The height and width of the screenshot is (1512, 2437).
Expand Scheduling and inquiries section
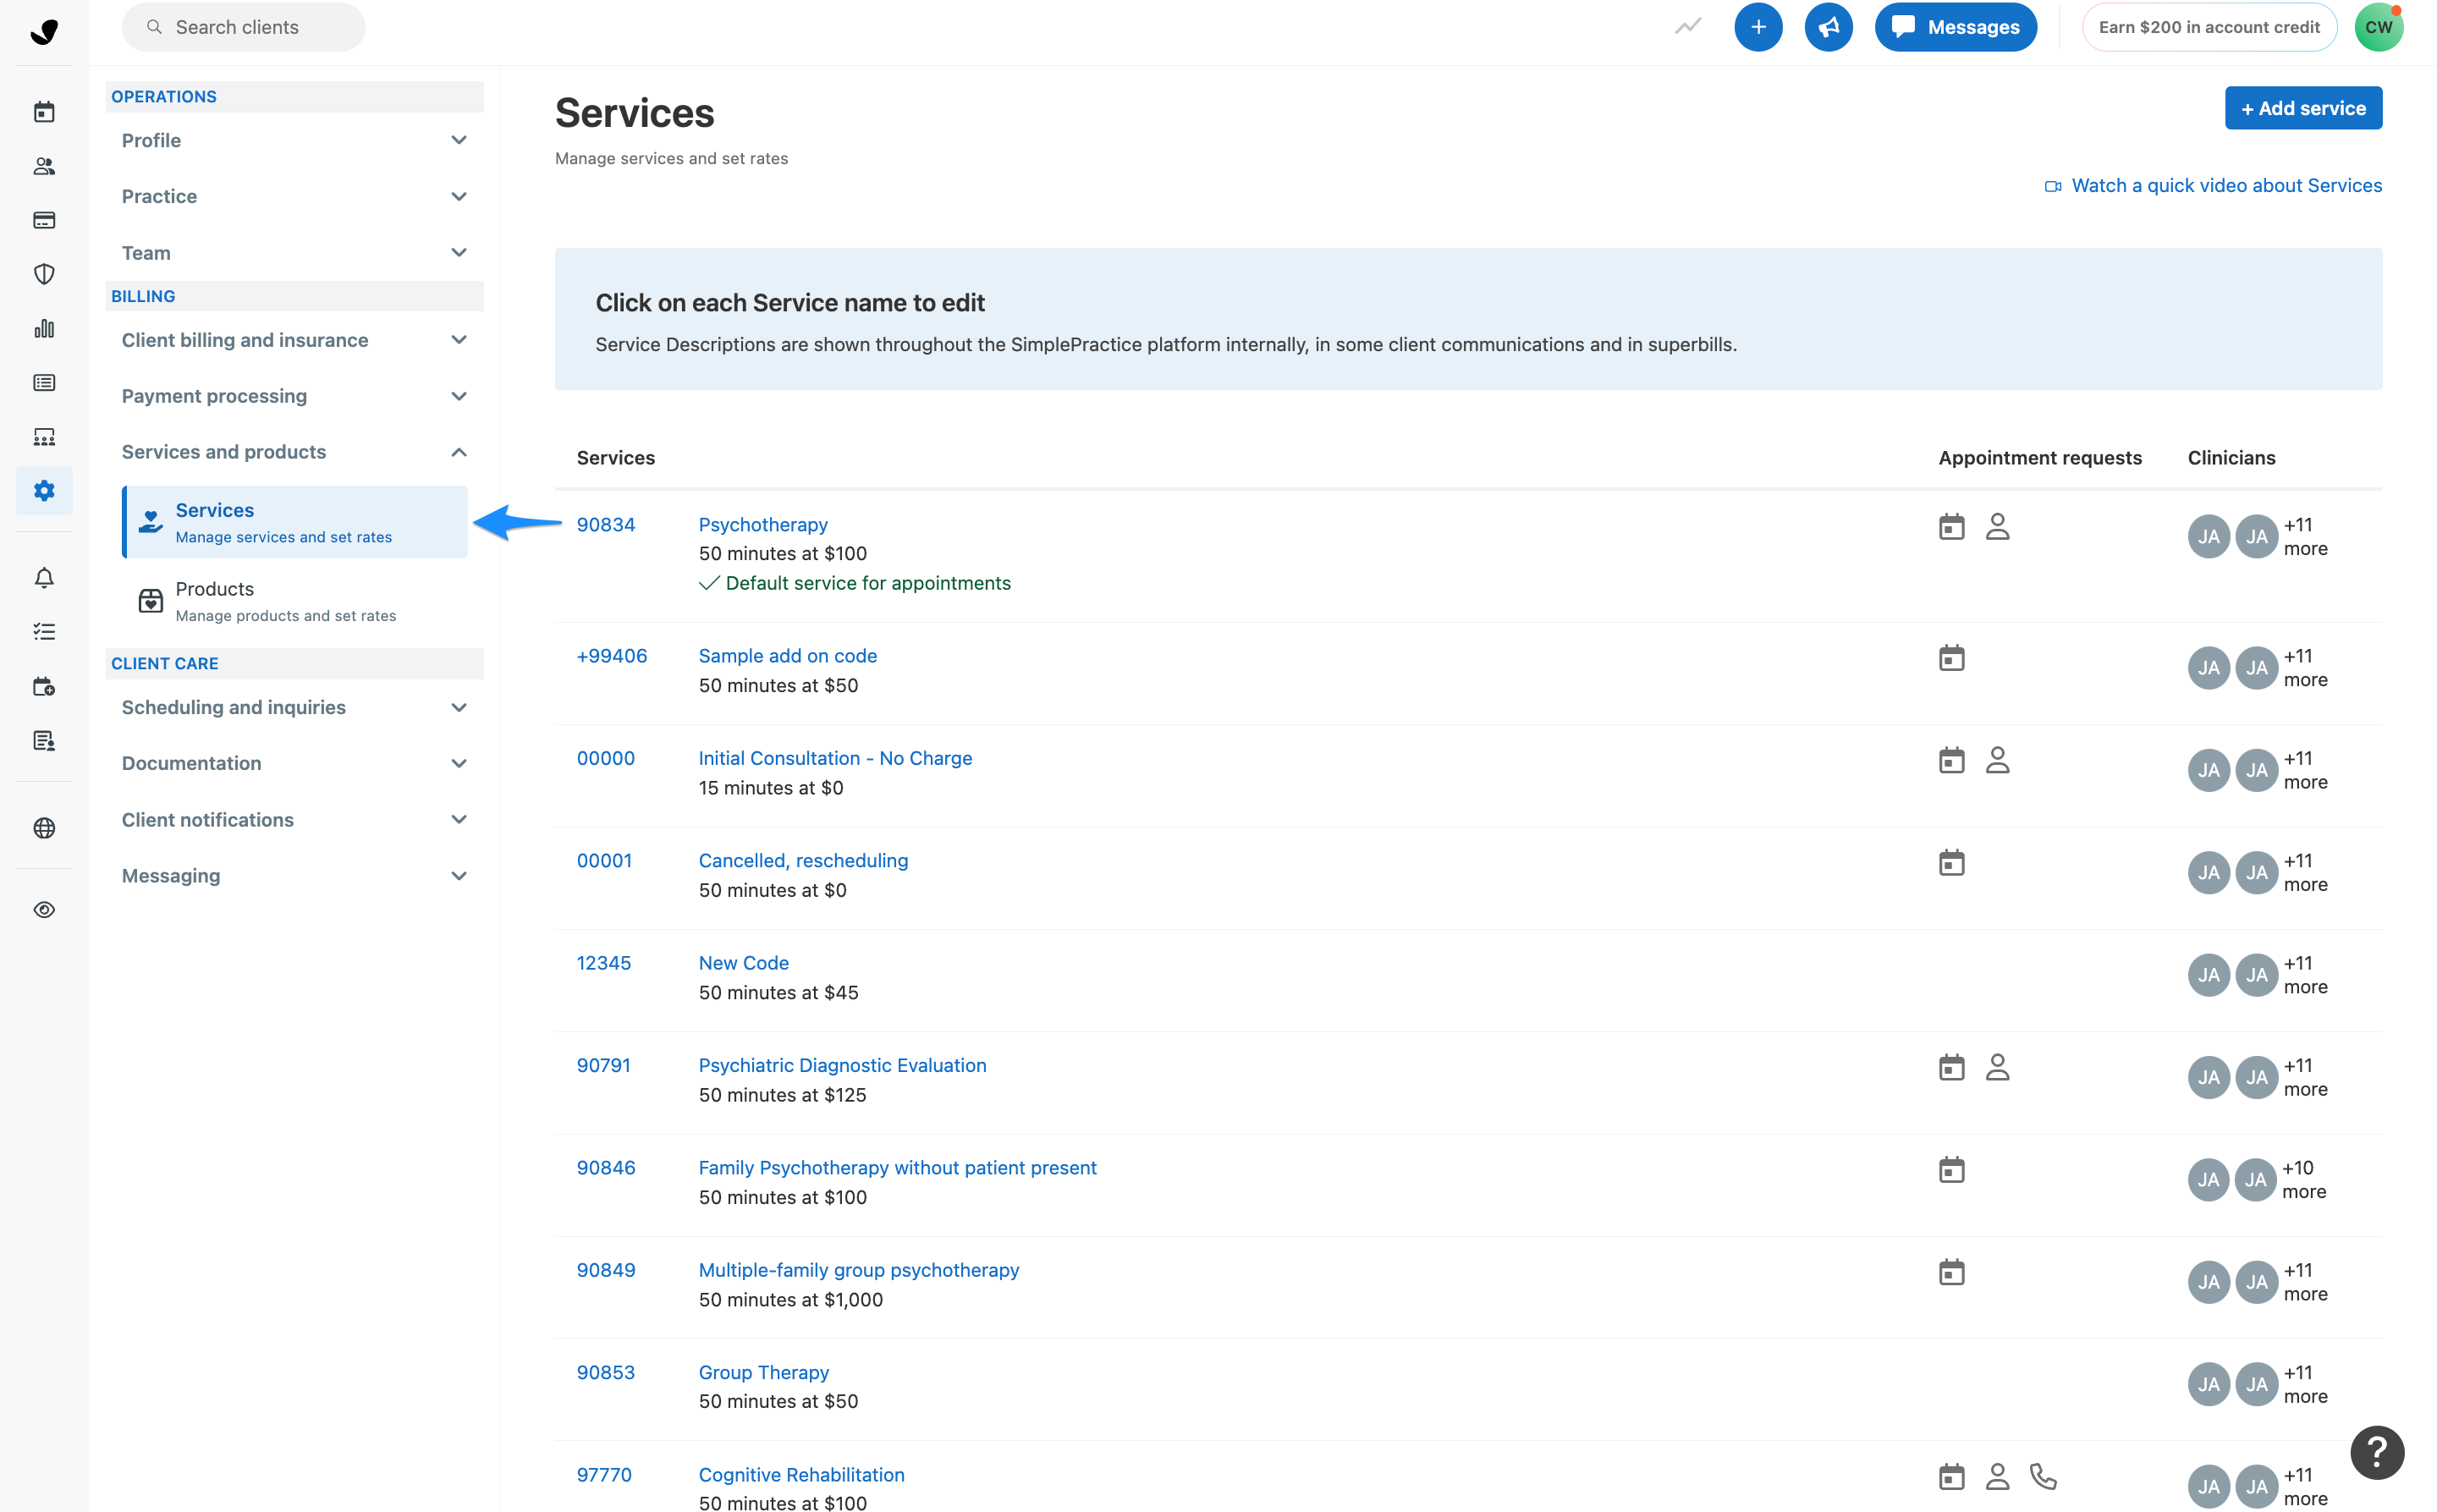(295, 707)
